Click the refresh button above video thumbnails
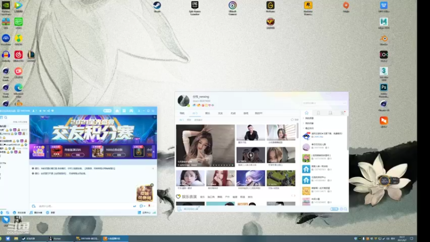 [x=295, y=119]
